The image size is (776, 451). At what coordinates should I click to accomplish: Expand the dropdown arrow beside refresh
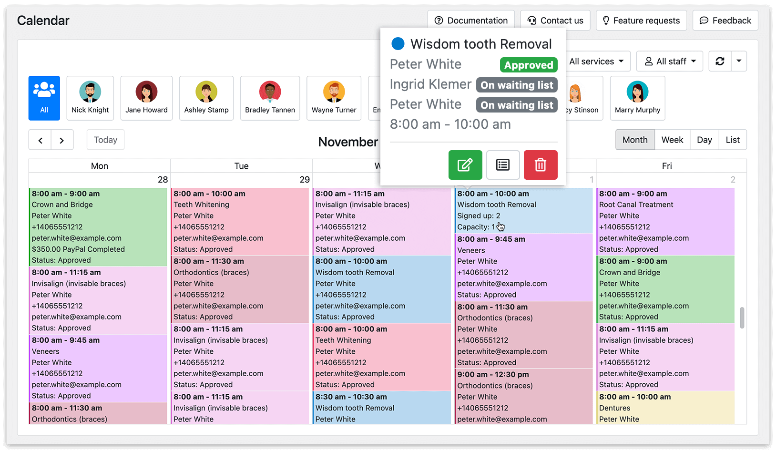[739, 61]
